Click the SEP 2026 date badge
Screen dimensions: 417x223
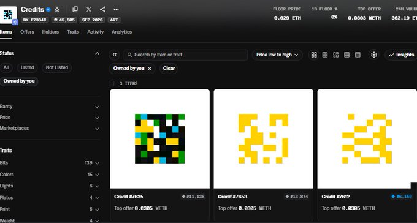coord(92,20)
